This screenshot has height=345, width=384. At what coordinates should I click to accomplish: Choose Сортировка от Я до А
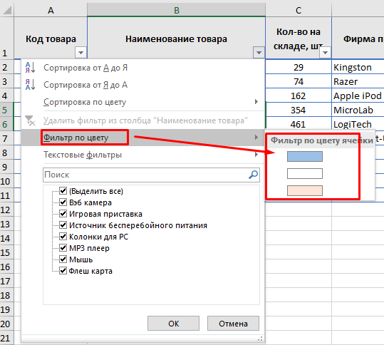click(x=142, y=85)
